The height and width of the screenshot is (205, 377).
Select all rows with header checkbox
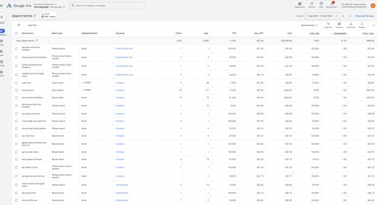[x=16, y=33]
